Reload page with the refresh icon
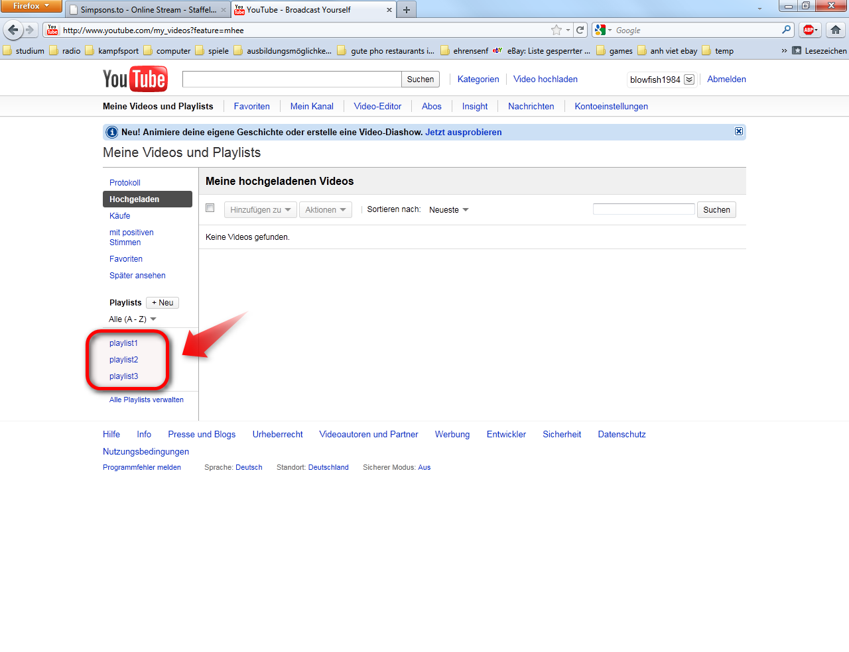Viewport: 849px width, 652px height. (580, 30)
